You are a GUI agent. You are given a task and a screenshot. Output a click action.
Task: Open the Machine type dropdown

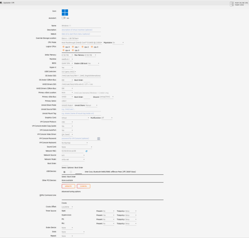[x=67, y=59]
